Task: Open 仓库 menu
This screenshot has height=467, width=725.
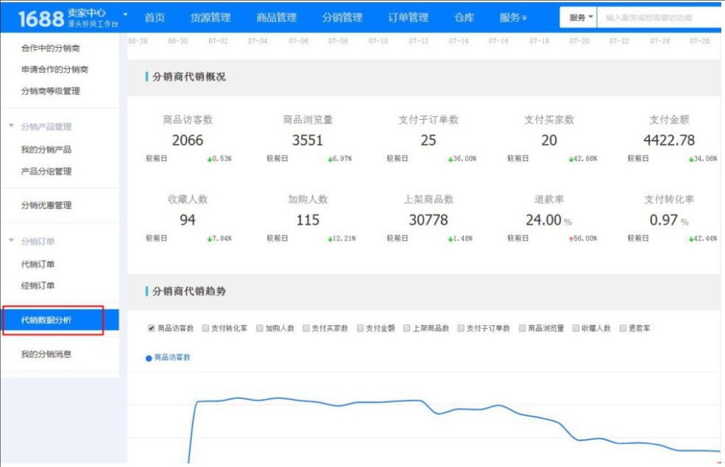Action: pyautogui.click(x=464, y=18)
